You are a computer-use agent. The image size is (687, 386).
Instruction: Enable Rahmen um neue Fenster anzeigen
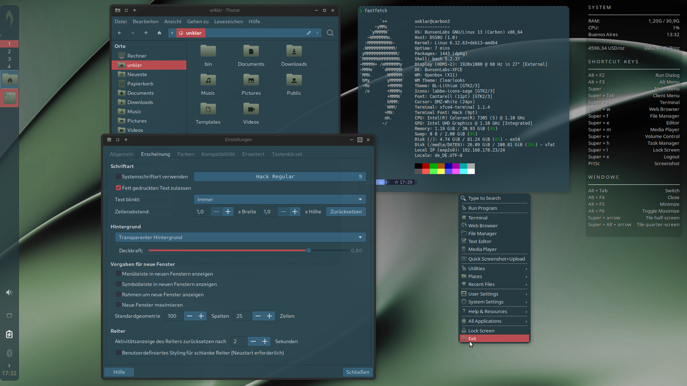[119, 294]
